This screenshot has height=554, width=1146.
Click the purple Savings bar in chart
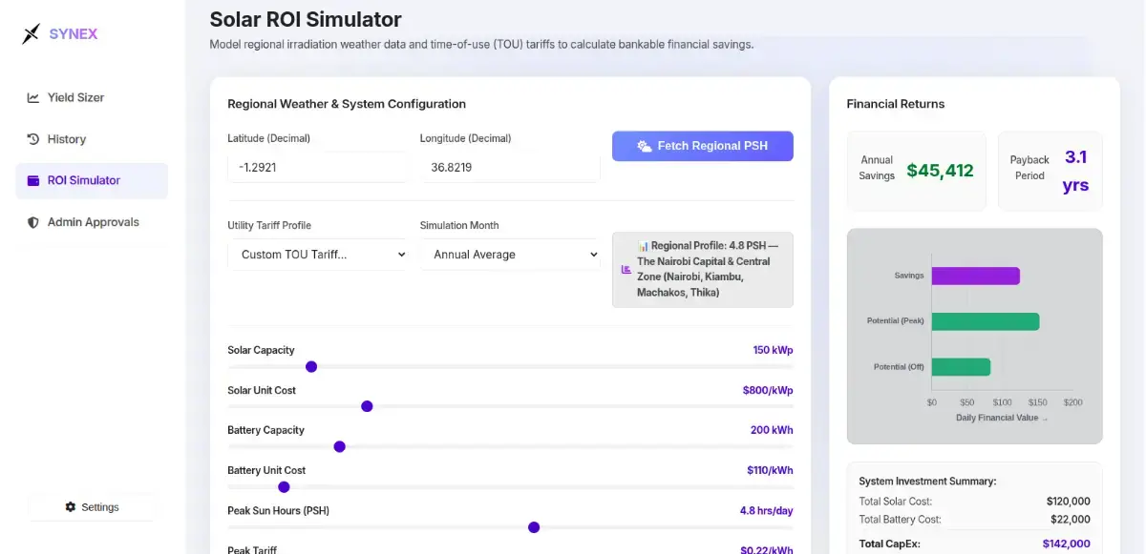tap(976, 276)
